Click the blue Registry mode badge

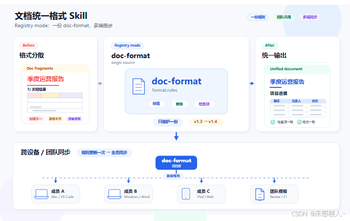tap(127, 45)
